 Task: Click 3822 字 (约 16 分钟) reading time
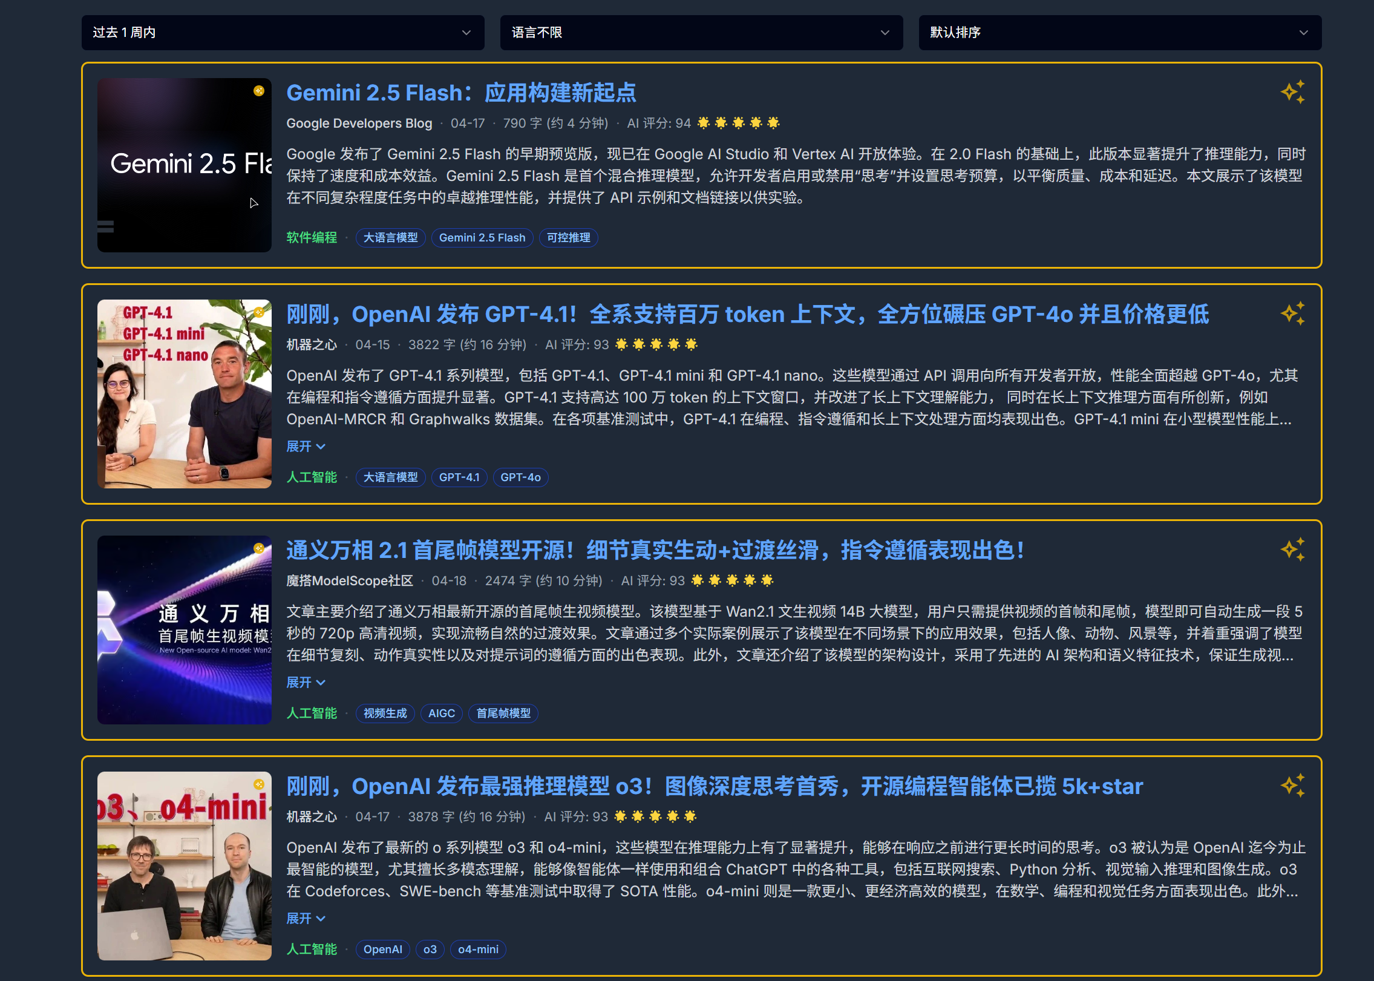click(x=468, y=345)
